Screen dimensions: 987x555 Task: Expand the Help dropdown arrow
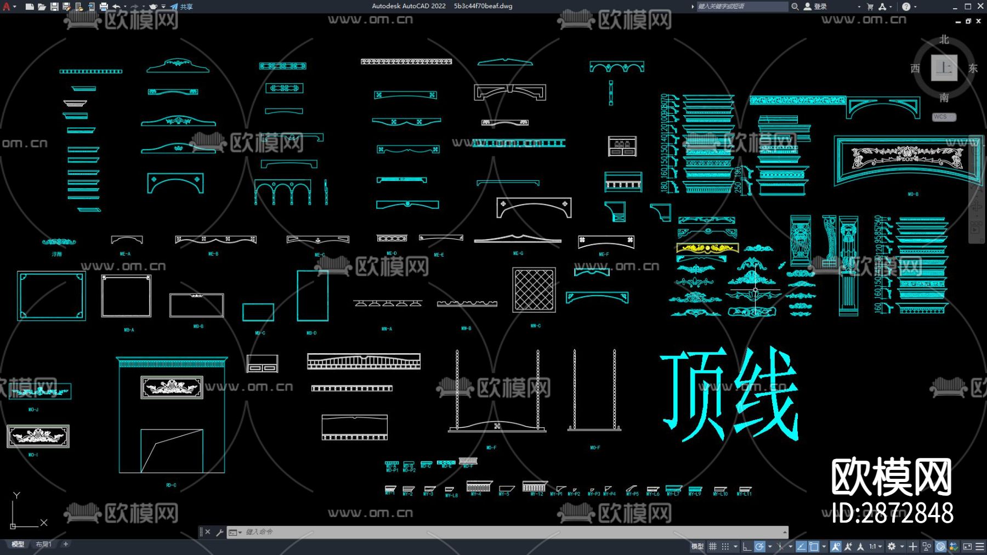(x=915, y=7)
